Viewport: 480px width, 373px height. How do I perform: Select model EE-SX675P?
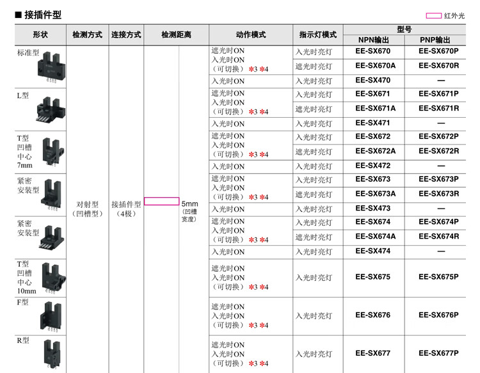438,277
